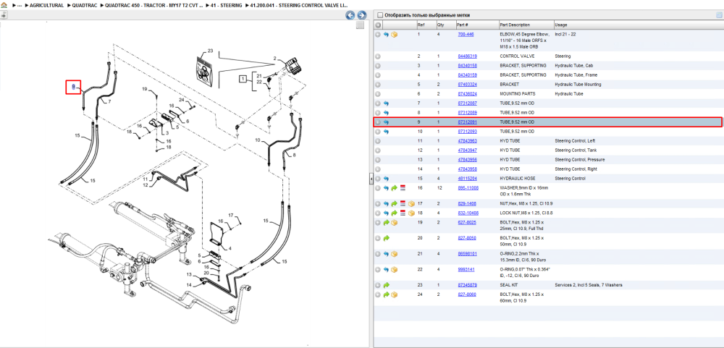
Task: Open '41.200.041 - STEERING CONTROL VALVE' breadcrumb
Action: [x=299, y=6]
